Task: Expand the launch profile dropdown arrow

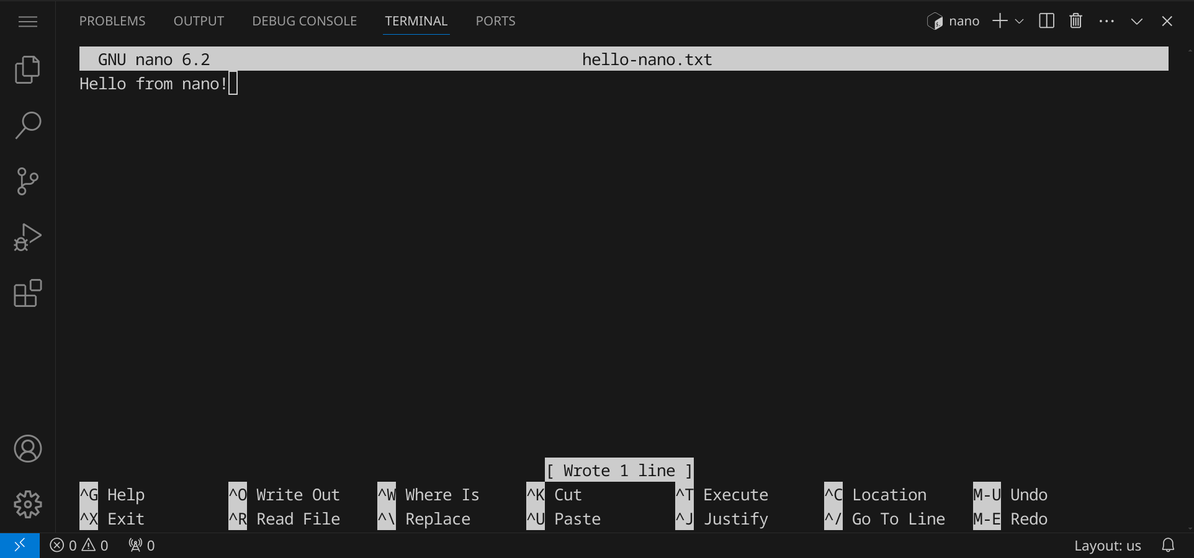Action: (1019, 21)
